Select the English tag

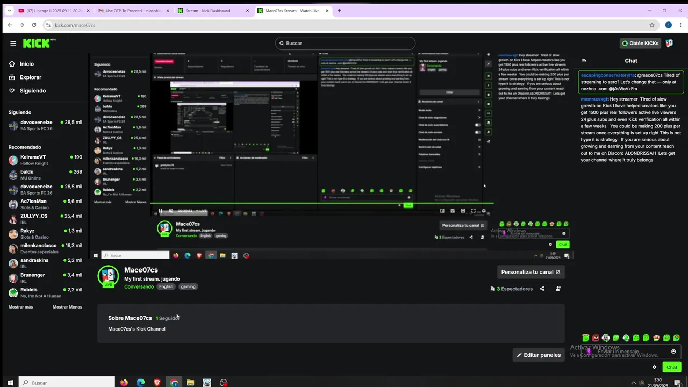[x=166, y=286]
